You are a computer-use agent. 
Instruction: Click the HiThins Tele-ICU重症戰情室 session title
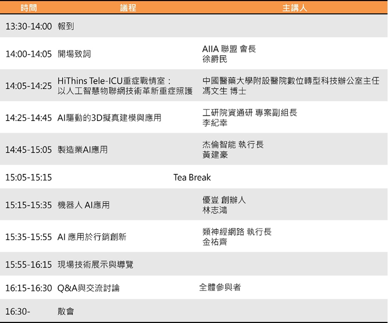114,81
